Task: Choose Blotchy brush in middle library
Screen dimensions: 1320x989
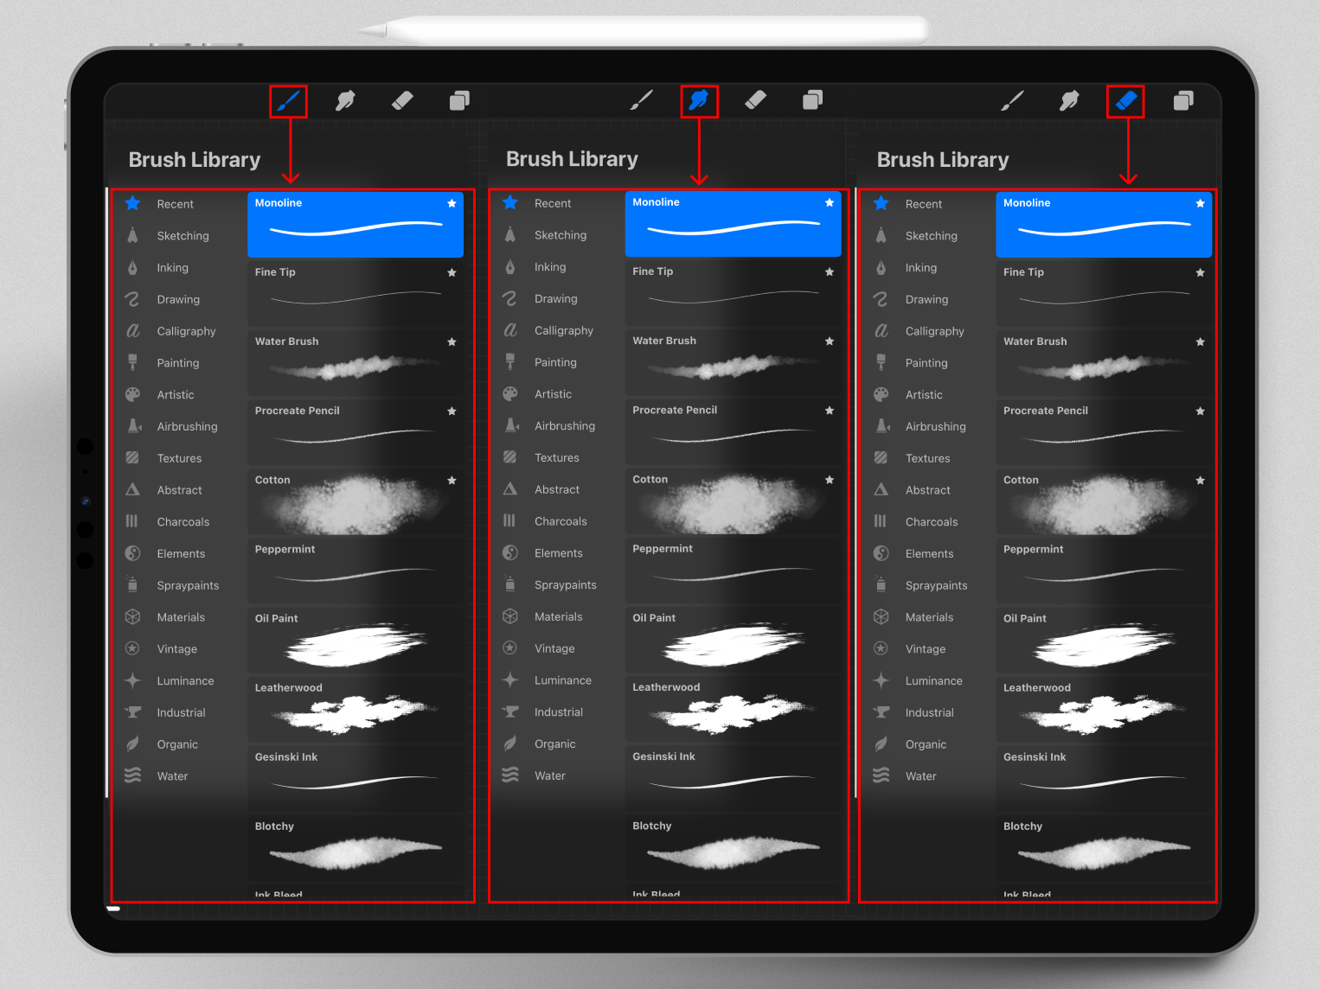Action: point(734,846)
